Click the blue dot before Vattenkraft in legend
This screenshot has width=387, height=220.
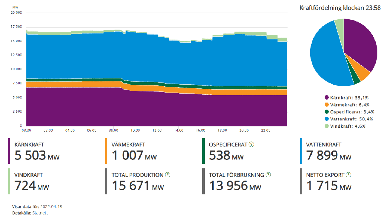(x=327, y=119)
